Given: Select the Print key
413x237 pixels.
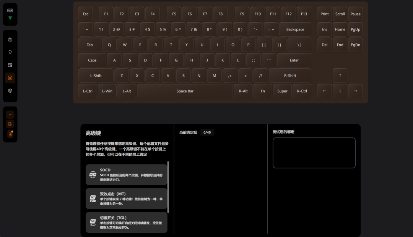Looking at the screenshot, I should point(325,14).
